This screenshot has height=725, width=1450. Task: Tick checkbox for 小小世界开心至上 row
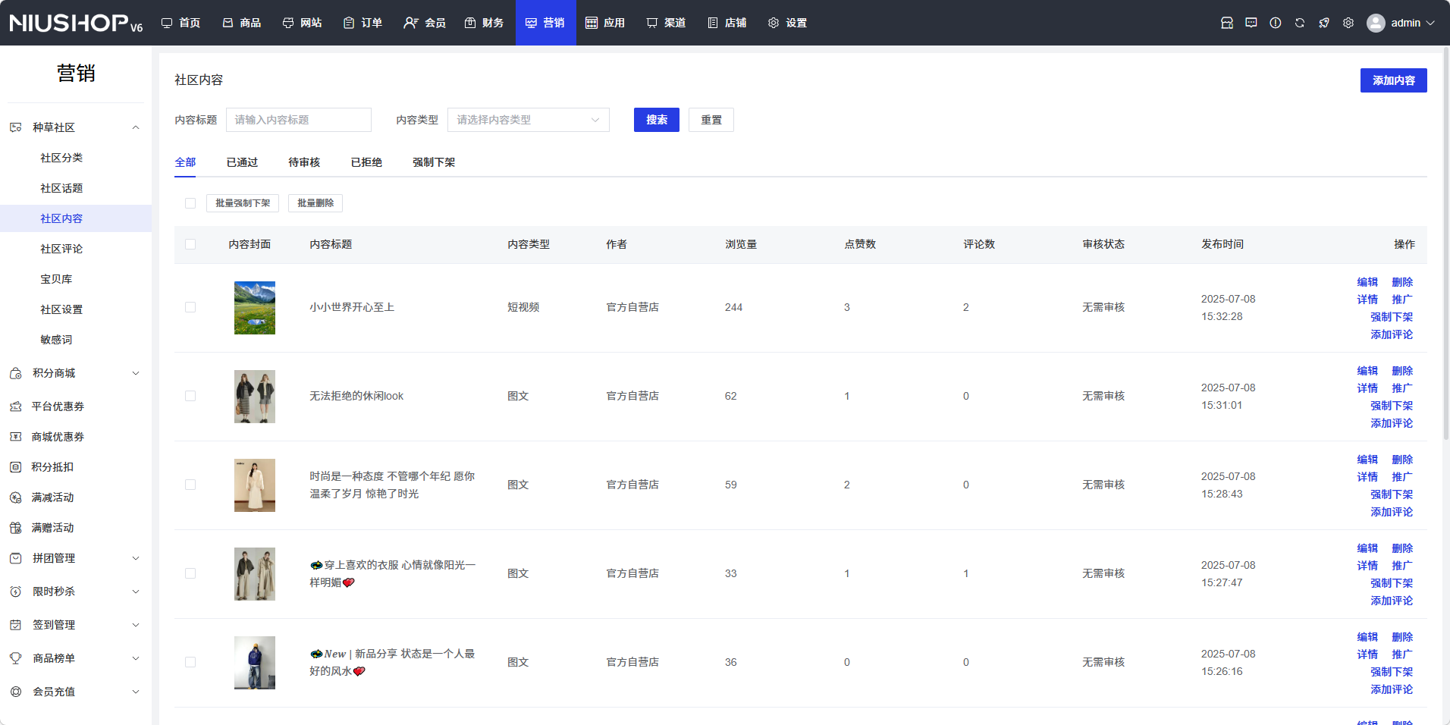click(x=190, y=307)
